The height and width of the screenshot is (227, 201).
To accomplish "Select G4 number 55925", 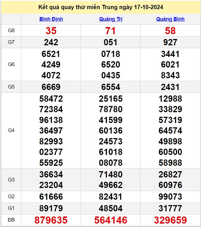I will pos(51,163).
